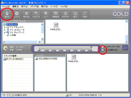The height and width of the screenshot is (98, 131).
Task: Click the ごみ箱 recycle bin icon
Action: tap(8, 35)
